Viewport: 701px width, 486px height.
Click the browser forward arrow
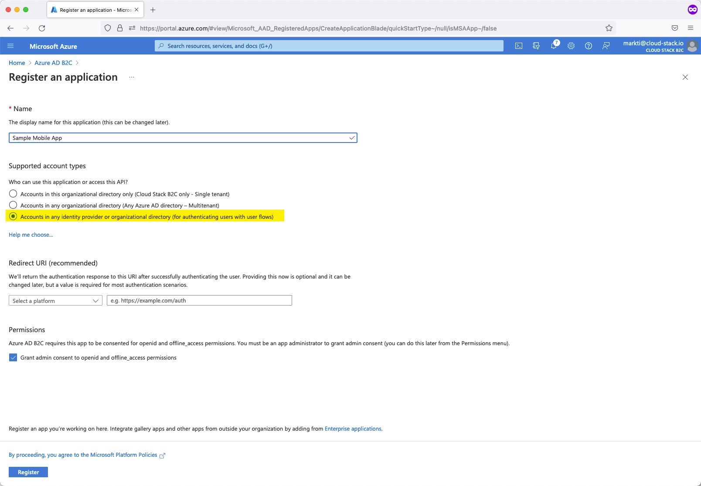(x=26, y=28)
